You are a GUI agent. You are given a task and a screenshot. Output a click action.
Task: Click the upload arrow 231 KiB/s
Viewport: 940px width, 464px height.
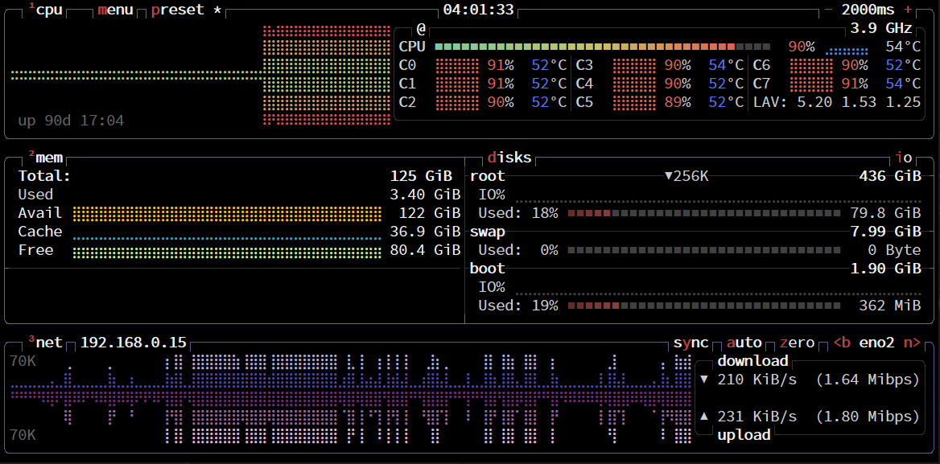click(x=748, y=417)
